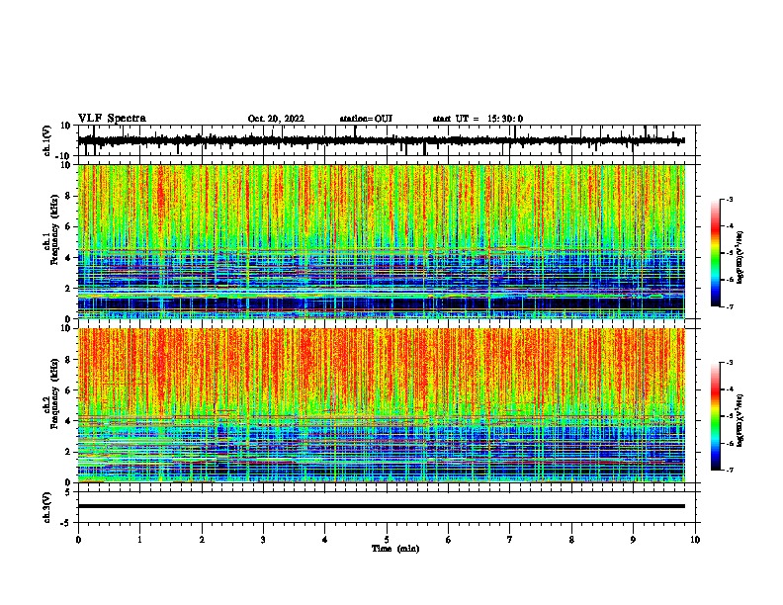Click the 'ch.3(V)' axis label

tap(47, 508)
